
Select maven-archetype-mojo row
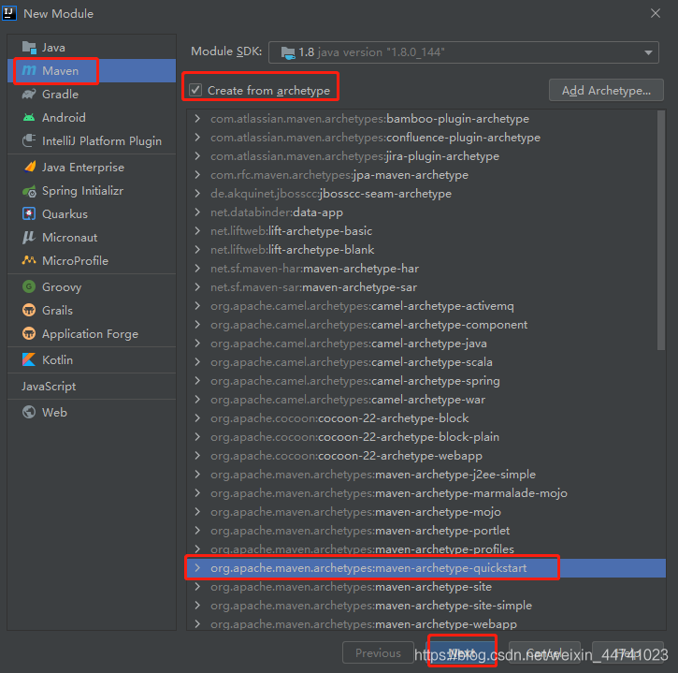[426, 512]
